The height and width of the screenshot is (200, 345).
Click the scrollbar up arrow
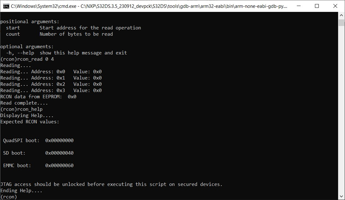click(341, 16)
